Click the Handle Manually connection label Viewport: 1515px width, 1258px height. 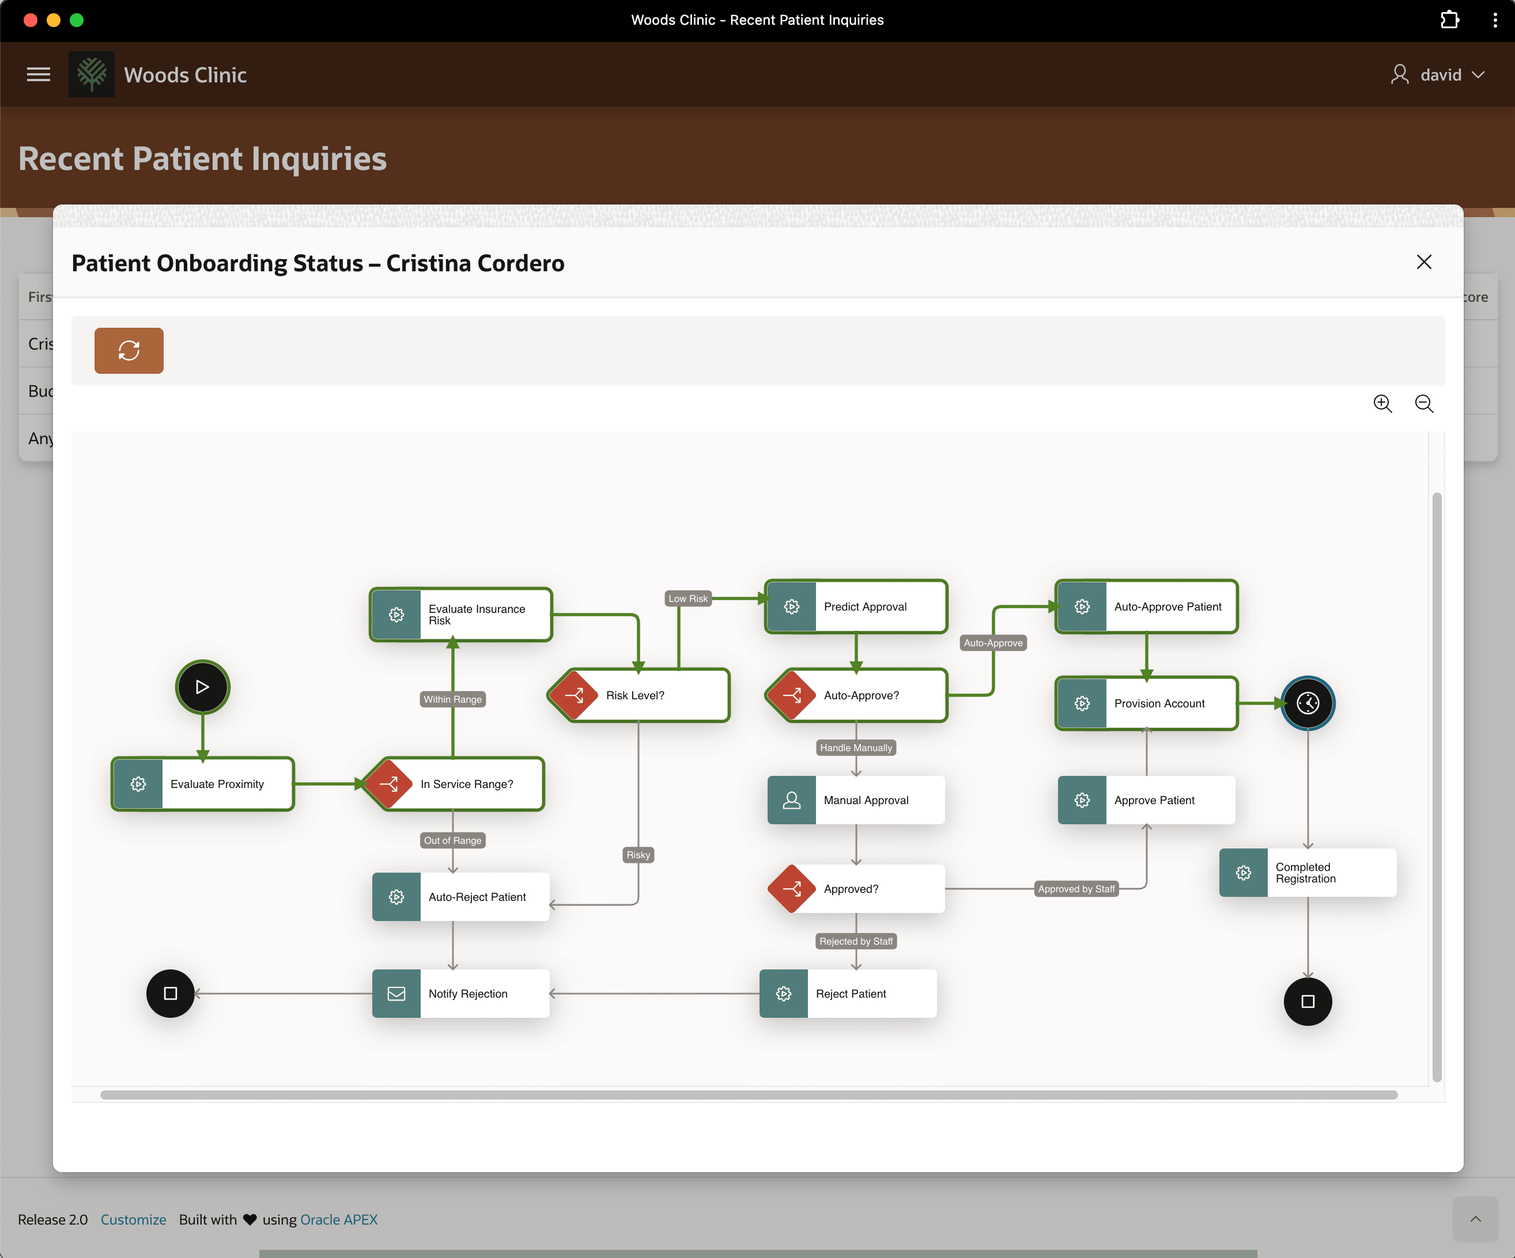pyautogui.click(x=856, y=748)
